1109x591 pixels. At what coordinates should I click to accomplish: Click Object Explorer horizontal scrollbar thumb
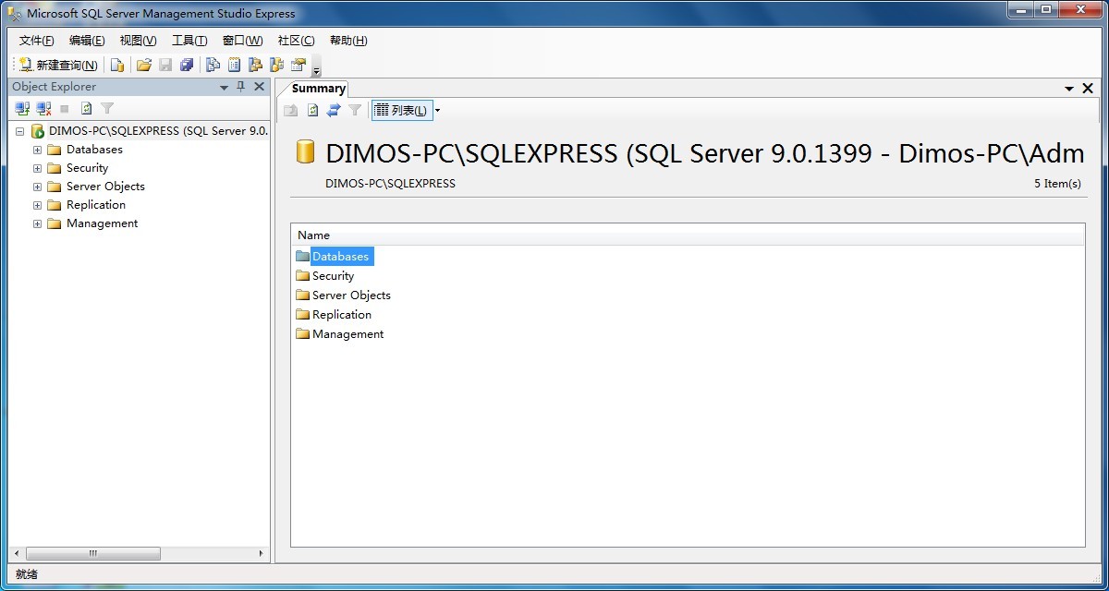click(x=93, y=554)
